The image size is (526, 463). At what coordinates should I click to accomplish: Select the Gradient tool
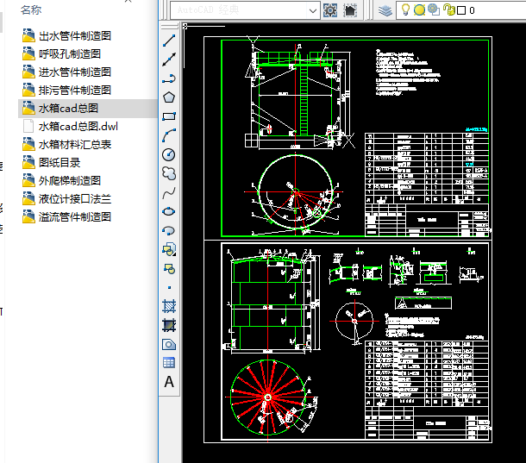coord(169,325)
